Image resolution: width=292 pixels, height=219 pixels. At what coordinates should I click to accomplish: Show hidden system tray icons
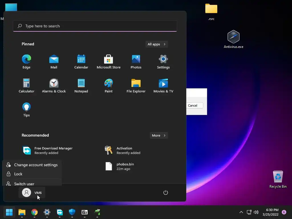(241, 212)
